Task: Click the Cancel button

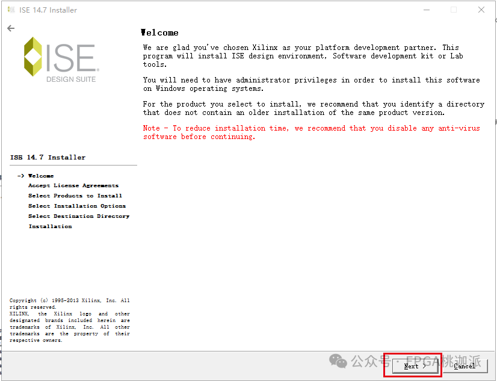Action: (465, 365)
